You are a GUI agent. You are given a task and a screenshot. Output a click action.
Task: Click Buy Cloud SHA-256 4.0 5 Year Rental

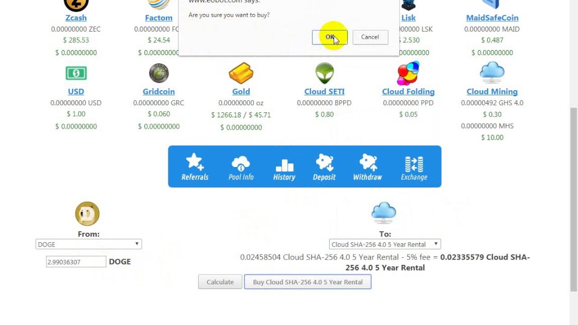coord(308,282)
